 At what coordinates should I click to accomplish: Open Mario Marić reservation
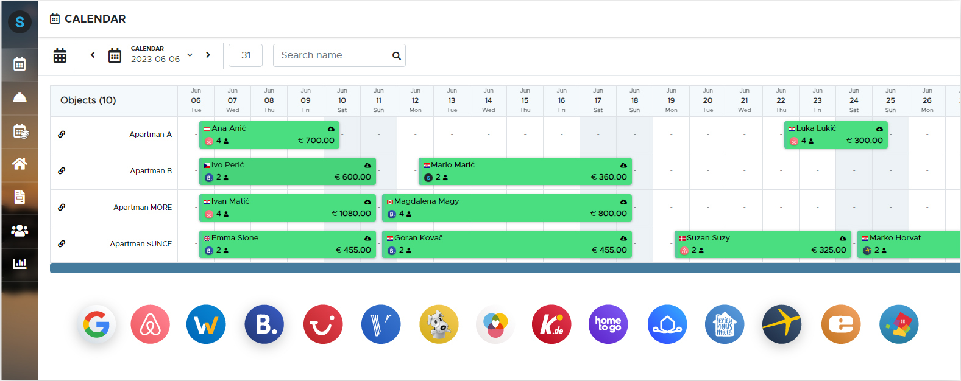point(525,171)
